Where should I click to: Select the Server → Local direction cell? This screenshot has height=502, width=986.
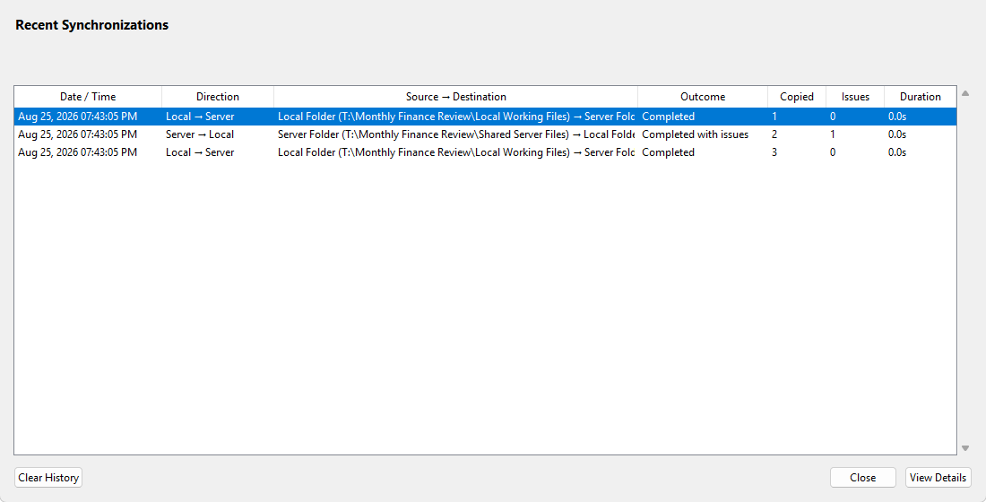pyautogui.click(x=200, y=134)
